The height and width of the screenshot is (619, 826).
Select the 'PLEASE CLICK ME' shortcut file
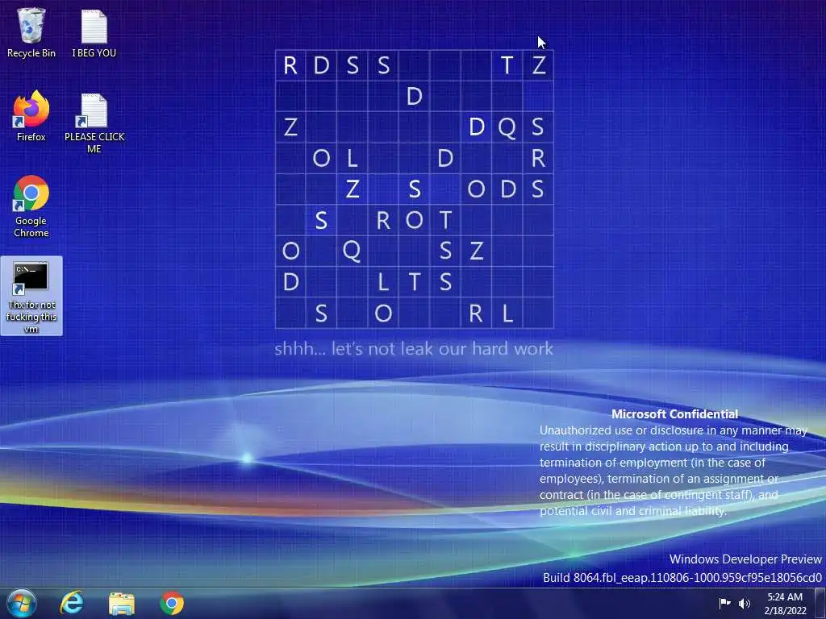click(x=94, y=123)
